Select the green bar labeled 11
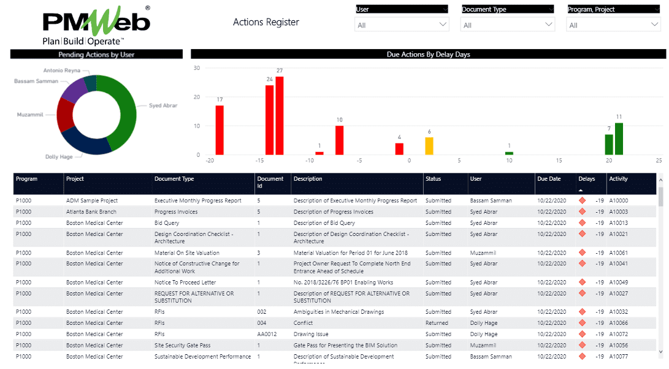 619,139
